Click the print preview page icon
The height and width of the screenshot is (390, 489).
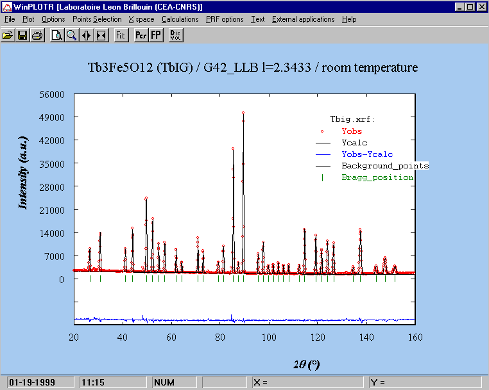57,35
